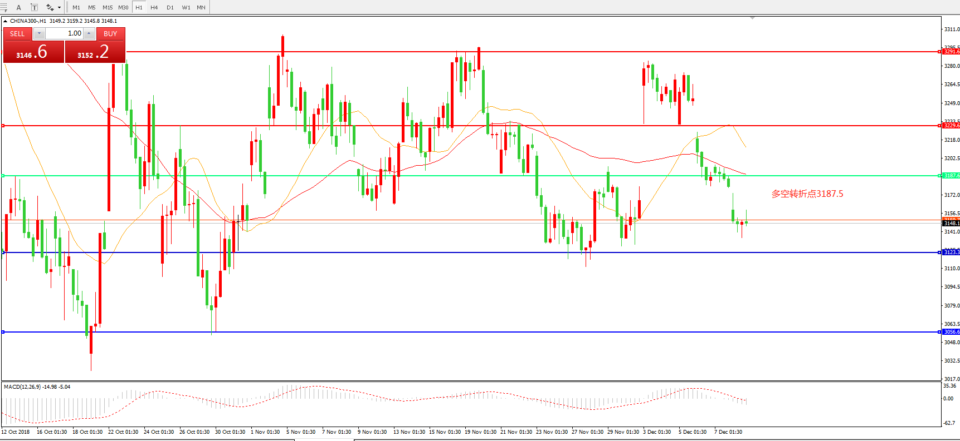Image resolution: width=960 pixels, height=441 pixels.
Task: Select the Text Label tool
Action: pyautogui.click(x=34, y=7)
